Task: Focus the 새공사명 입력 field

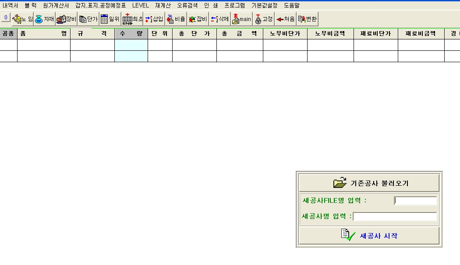Action: [395, 216]
